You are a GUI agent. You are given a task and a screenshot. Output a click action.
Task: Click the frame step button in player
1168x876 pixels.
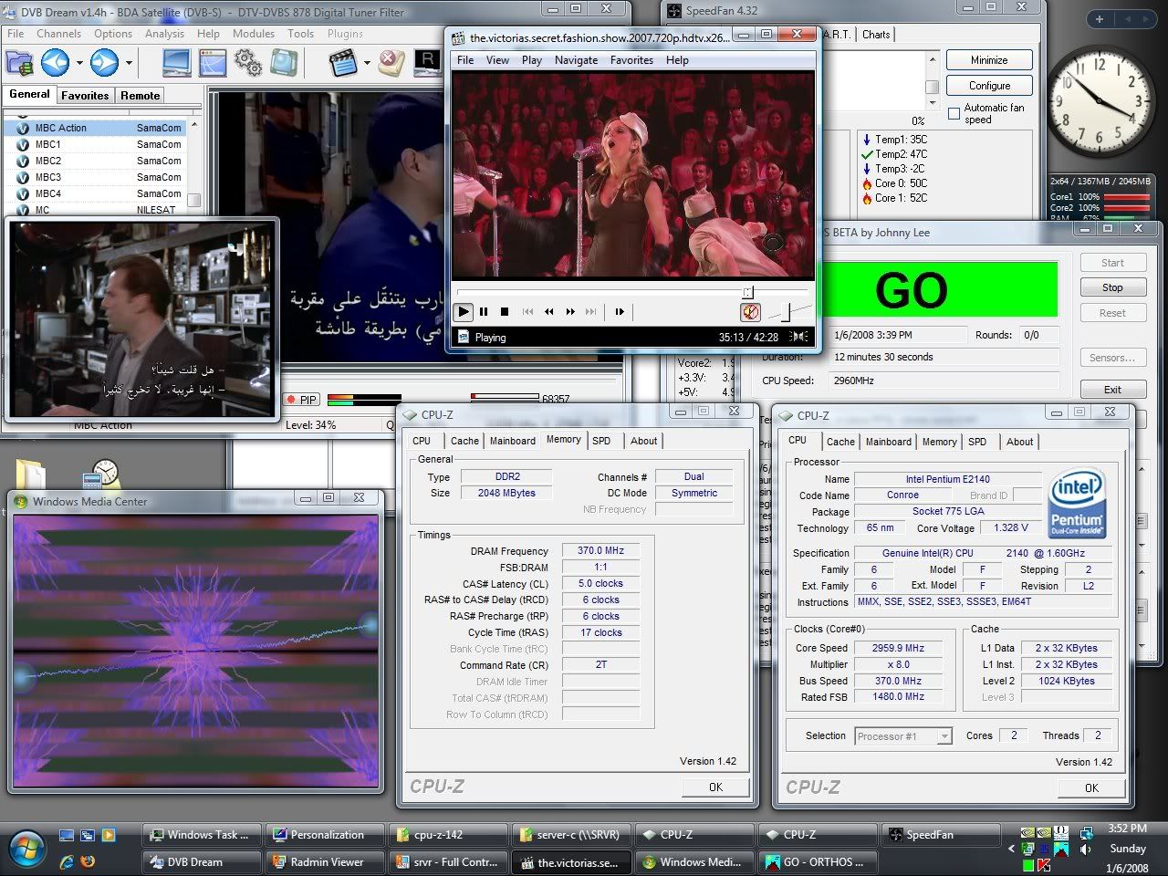pos(620,312)
